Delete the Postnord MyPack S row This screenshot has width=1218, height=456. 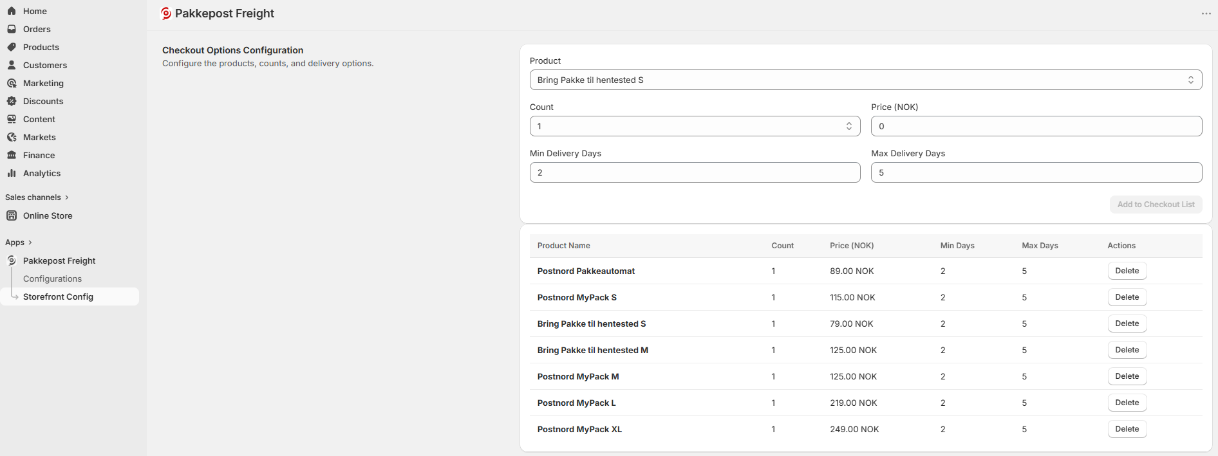click(x=1127, y=297)
